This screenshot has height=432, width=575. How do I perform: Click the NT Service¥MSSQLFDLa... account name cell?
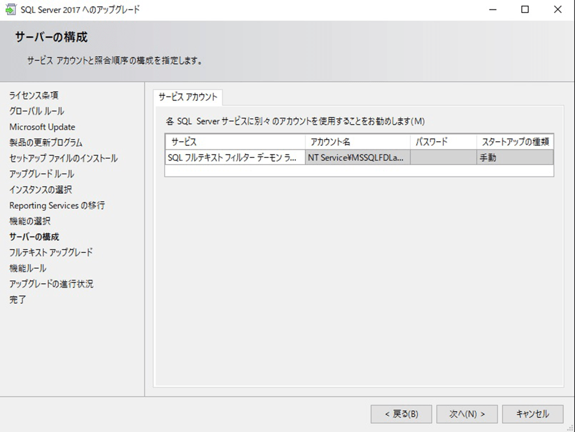pyautogui.click(x=358, y=158)
